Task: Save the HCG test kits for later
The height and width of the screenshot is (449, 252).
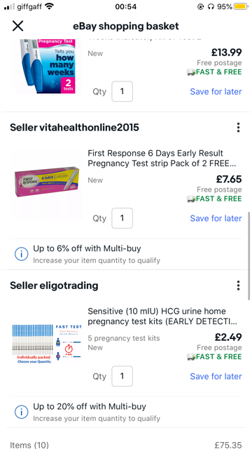Action: (216, 376)
